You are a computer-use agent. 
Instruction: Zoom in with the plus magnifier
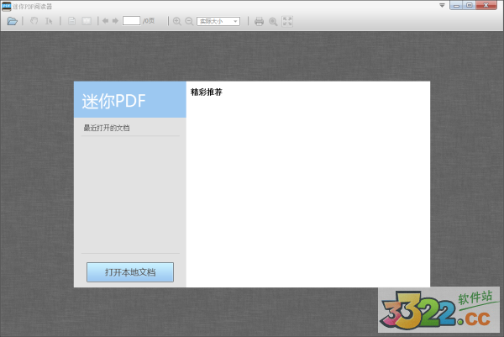point(176,21)
